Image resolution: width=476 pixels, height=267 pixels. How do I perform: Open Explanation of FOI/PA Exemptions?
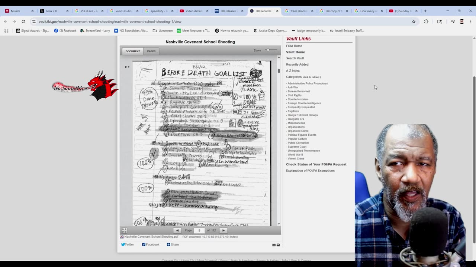310,171
